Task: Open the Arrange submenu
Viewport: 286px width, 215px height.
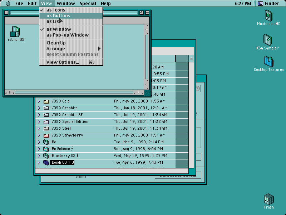Action: tap(71, 49)
